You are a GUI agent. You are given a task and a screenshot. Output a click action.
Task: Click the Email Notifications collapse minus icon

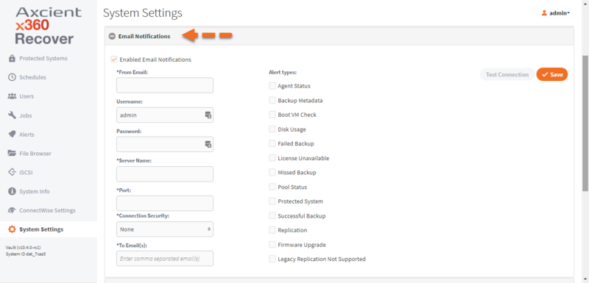pyautogui.click(x=112, y=36)
